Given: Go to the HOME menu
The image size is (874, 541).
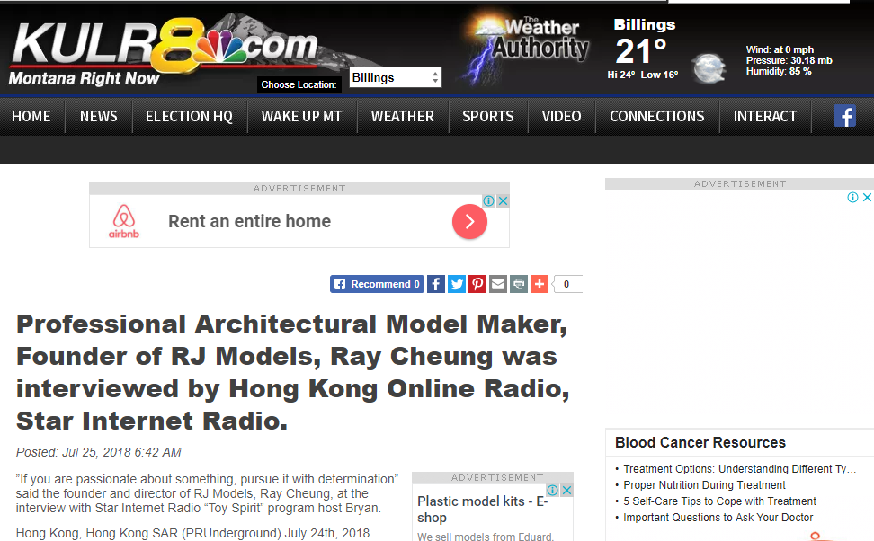Looking at the screenshot, I should (x=31, y=116).
